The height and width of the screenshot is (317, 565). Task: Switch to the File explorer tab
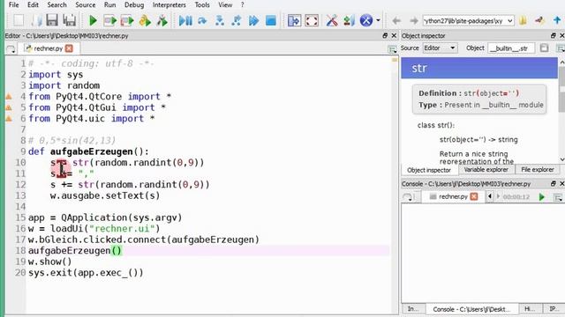pos(538,170)
